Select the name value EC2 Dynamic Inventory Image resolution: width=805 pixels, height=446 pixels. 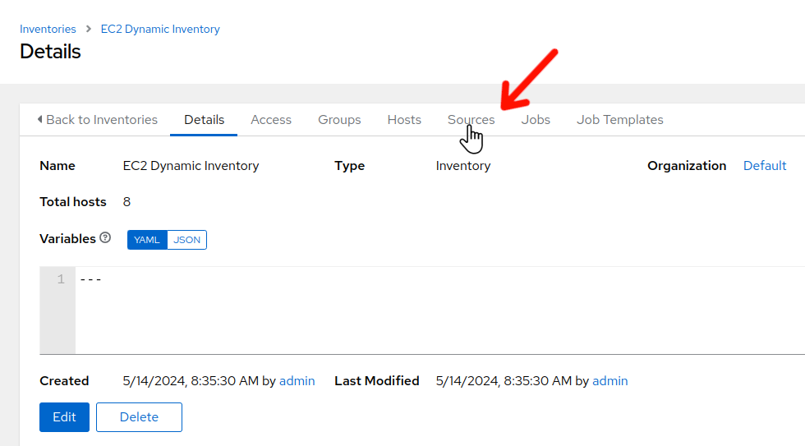click(x=191, y=166)
